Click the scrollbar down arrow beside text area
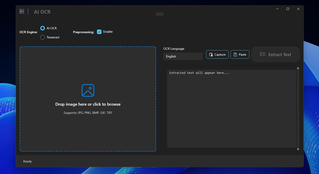This screenshot has height=174, width=319. [298, 149]
